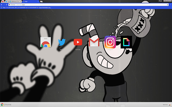This screenshot has height=107, width=172.
Task: Click the profile name button in the title bar
Action: pos(160,1)
